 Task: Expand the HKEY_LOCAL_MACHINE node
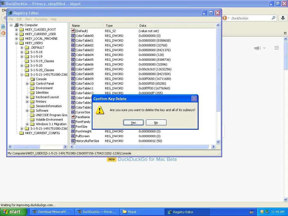[x=16, y=39]
